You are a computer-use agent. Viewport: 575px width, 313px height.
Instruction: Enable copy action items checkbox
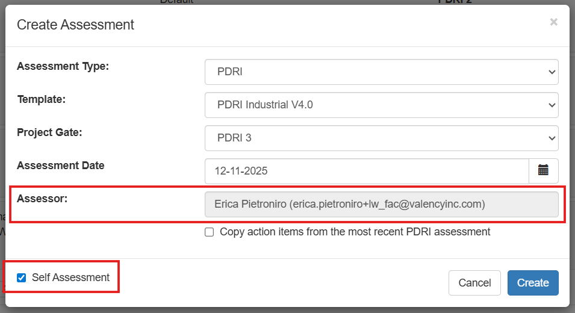pyautogui.click(x=210, y=232)
